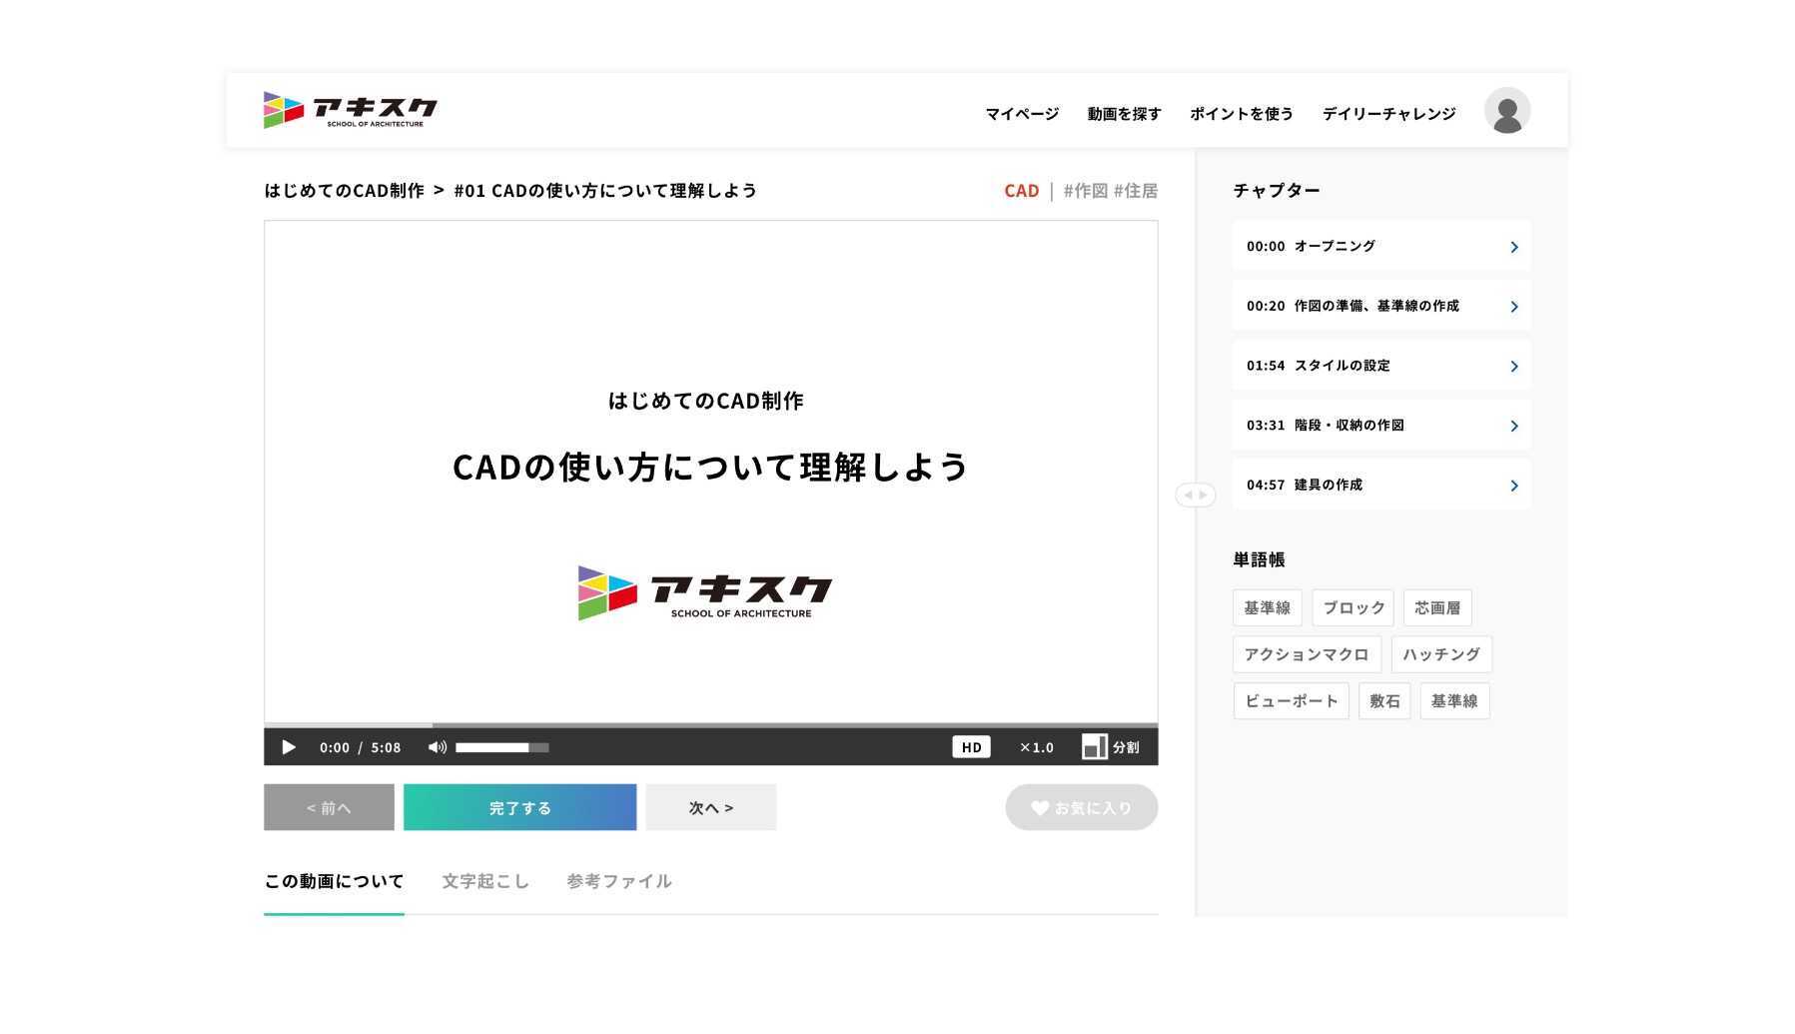The height and width of the screenshot is (1034, 1795).
Task: Jump to chapter 00:20 作図の準備、基準線の作成
Action: point(1380,306)
